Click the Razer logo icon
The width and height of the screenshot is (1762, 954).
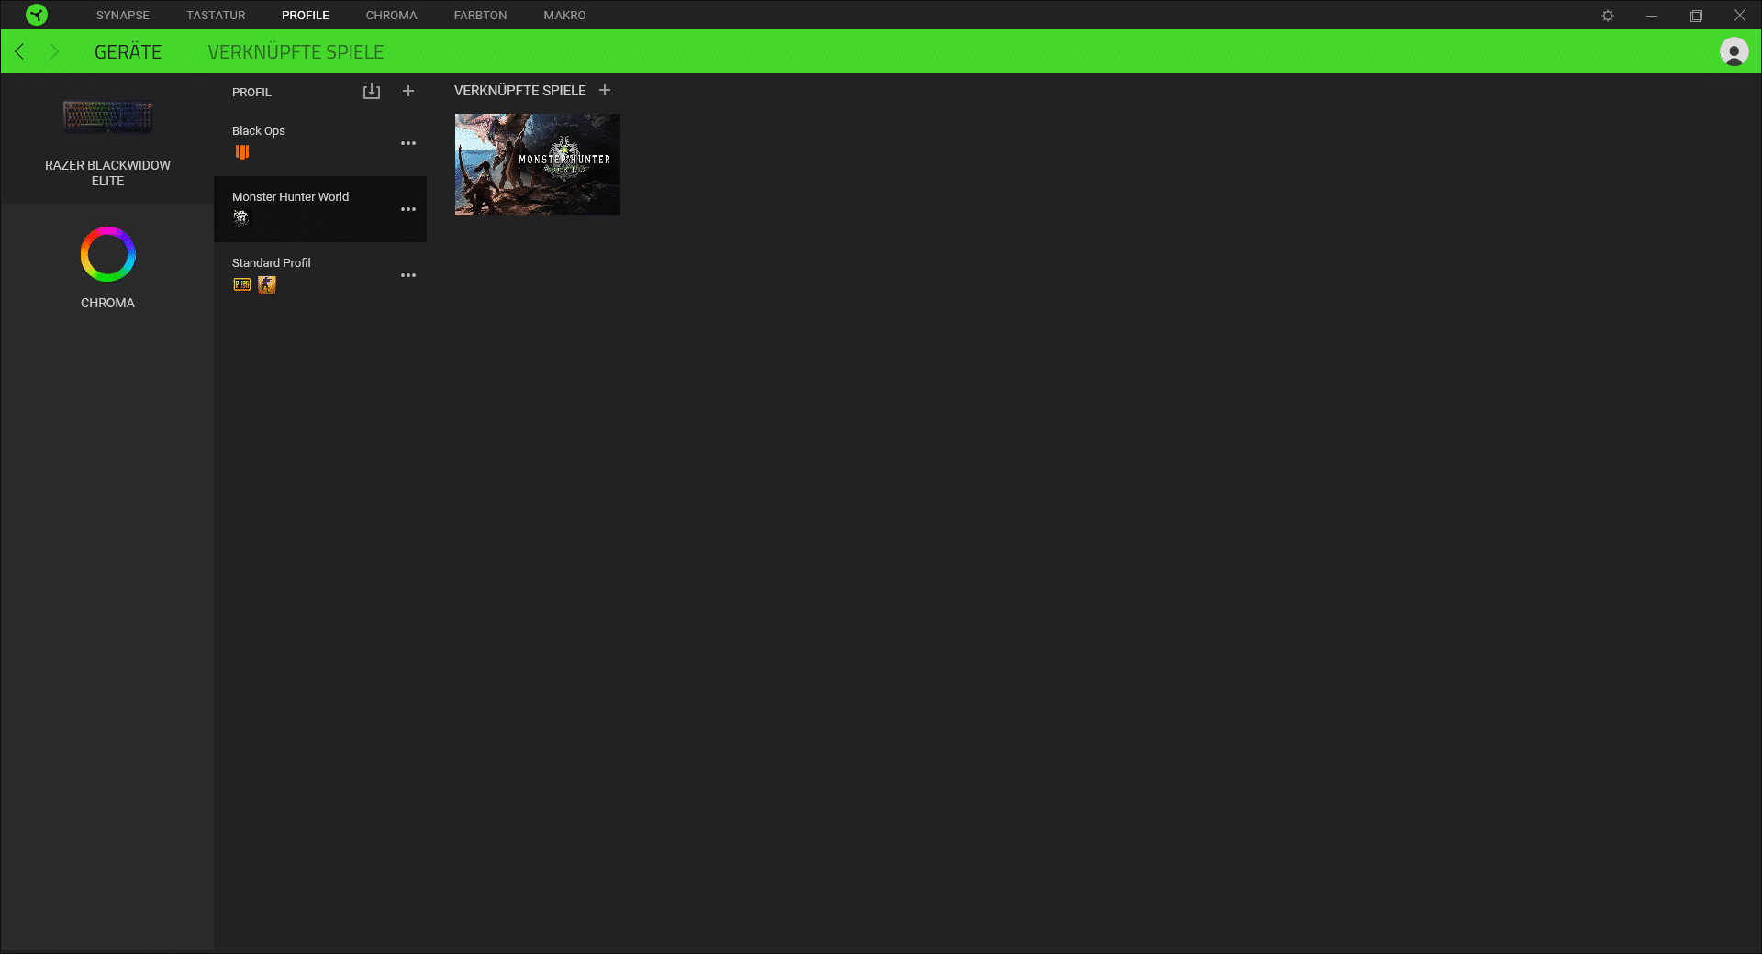37,15
